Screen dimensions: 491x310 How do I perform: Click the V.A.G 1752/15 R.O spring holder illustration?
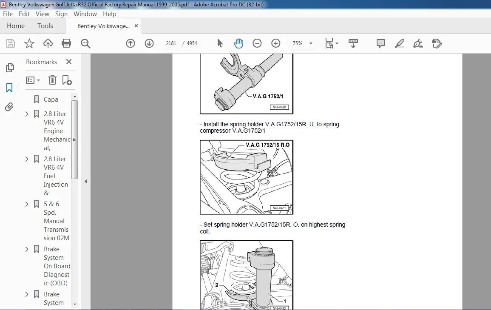247,177
